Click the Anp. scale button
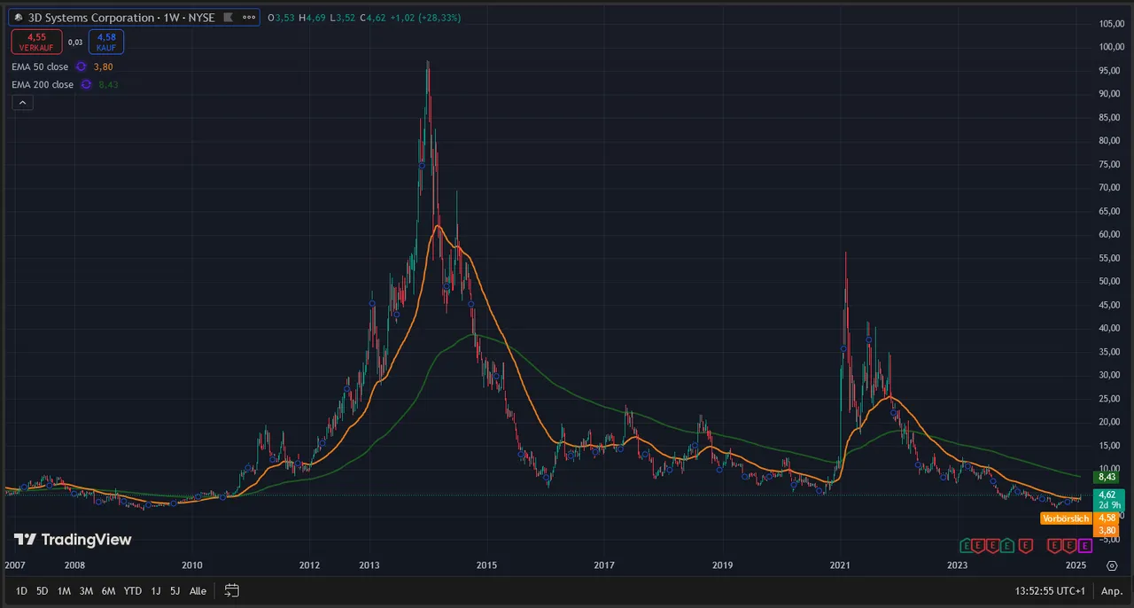 1112,590
